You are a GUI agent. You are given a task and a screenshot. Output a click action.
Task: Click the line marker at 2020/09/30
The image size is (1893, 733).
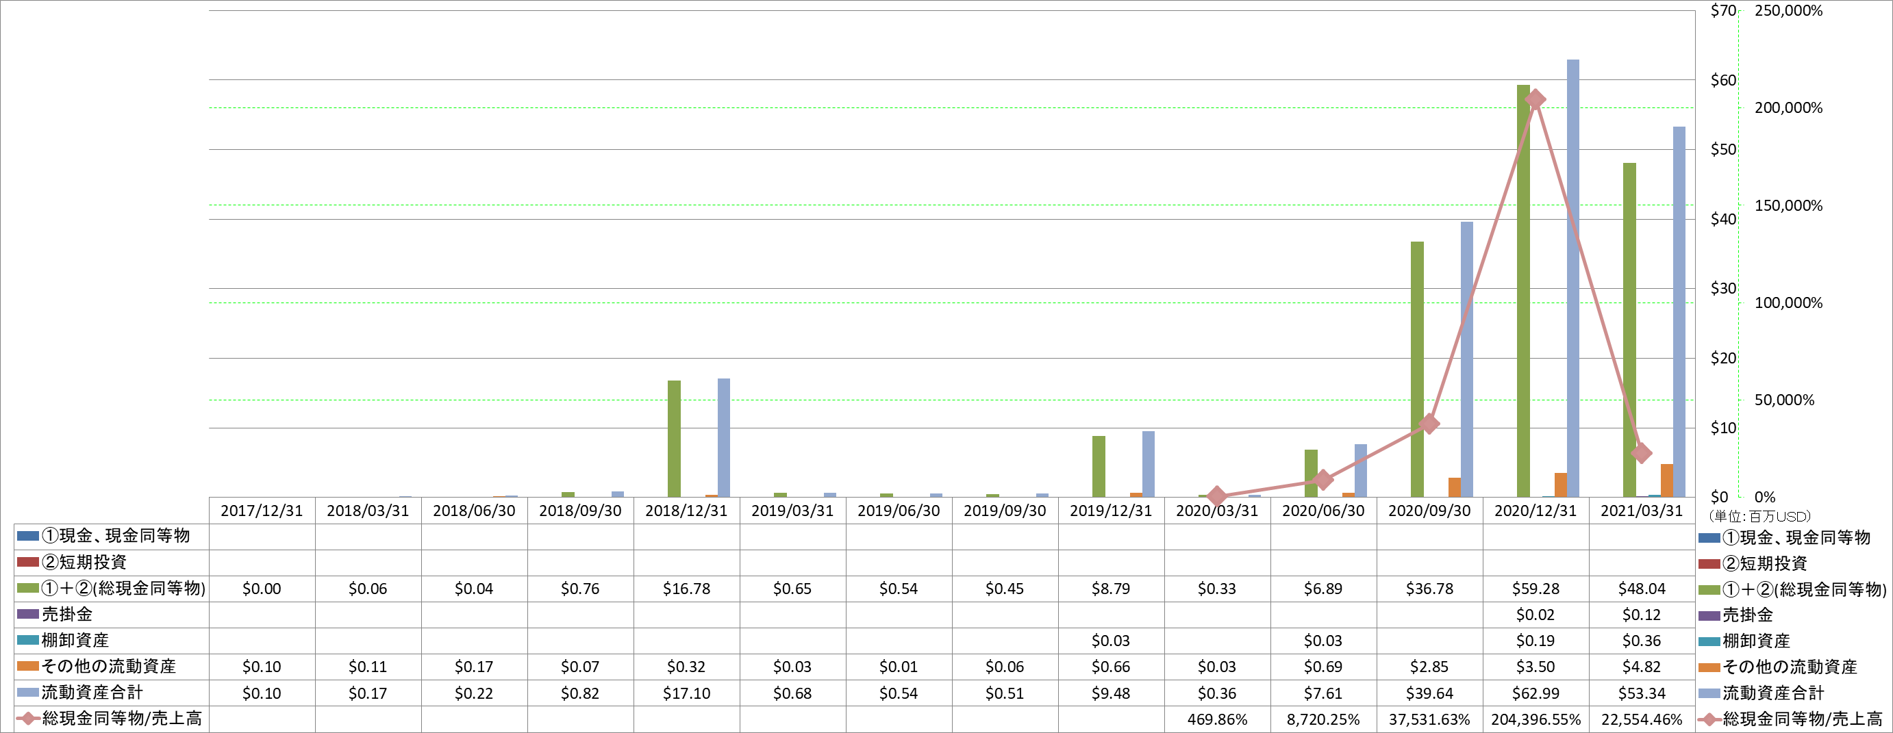coord(1429,424)
